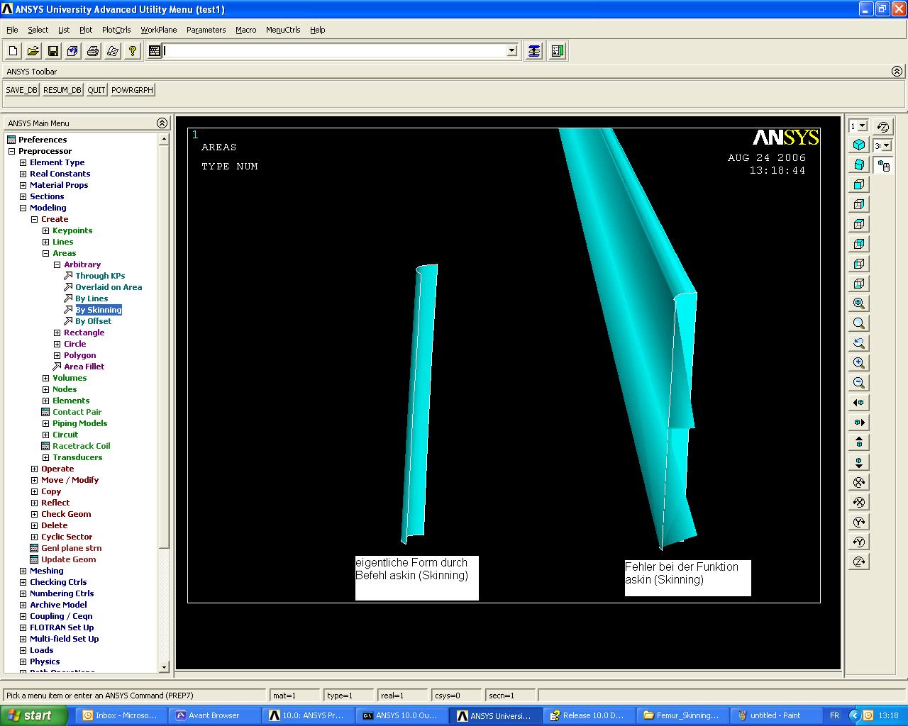Screen dimensions: 908x726
Task: Click the Pan model up arrow icon
Action: point(859,442)
